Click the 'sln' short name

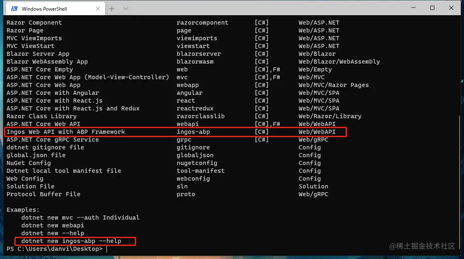(x=182, y=186)
